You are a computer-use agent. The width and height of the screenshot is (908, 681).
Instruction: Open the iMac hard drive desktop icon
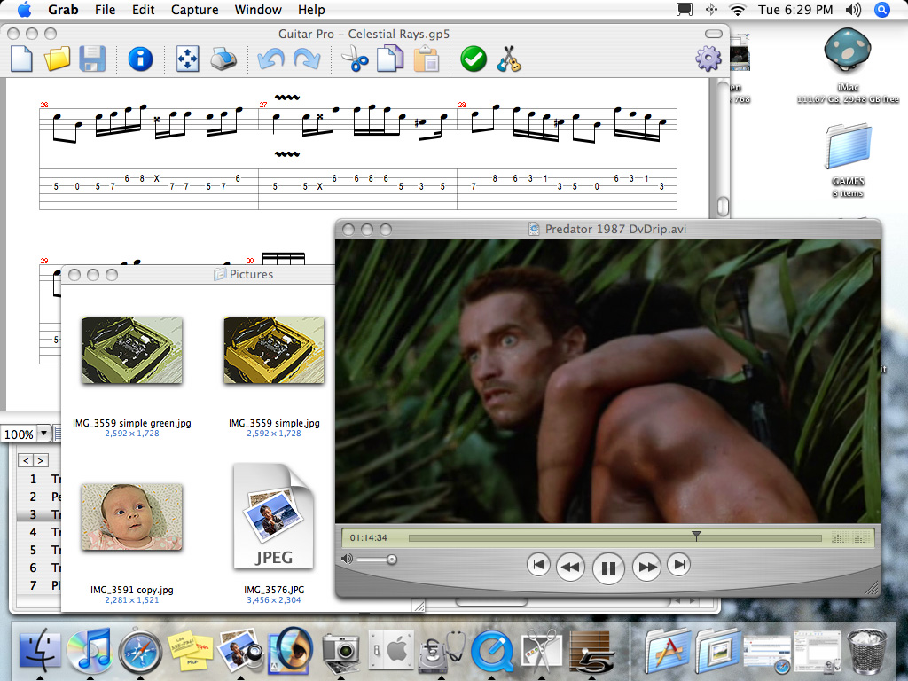pos(847,52)
